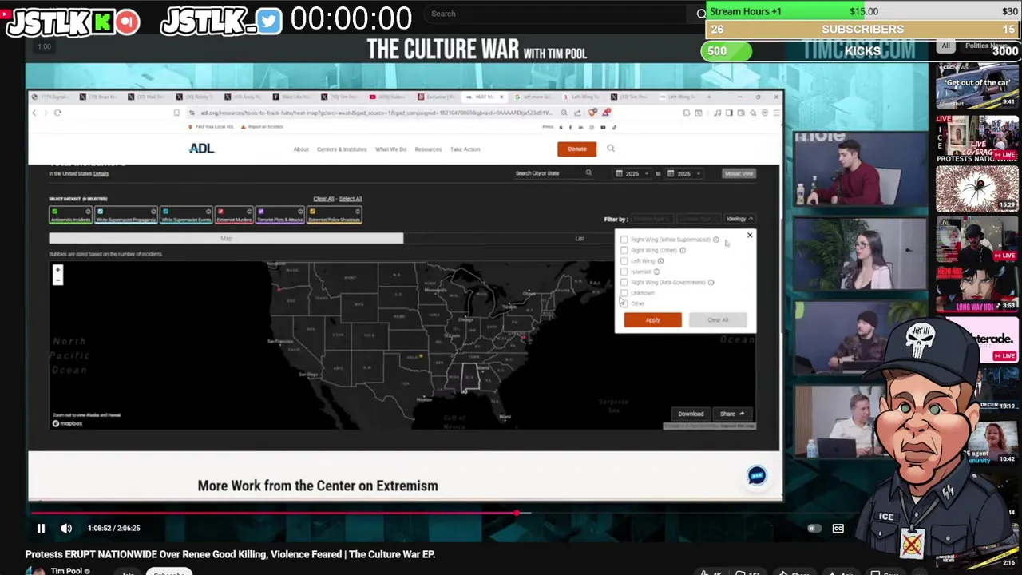Click Find Your Local ADL link
Screen dimensions: 1022x575
(x=213, y=127)
